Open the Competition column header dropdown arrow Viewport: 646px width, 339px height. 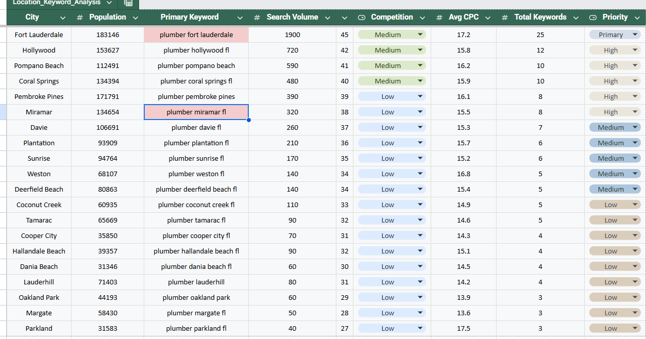pyautogui.click(x=422, y=18)
